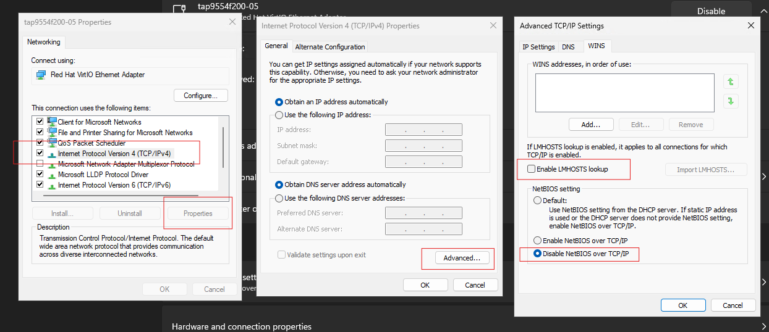Click inside the WINS addresses list box

pos(626,93)
